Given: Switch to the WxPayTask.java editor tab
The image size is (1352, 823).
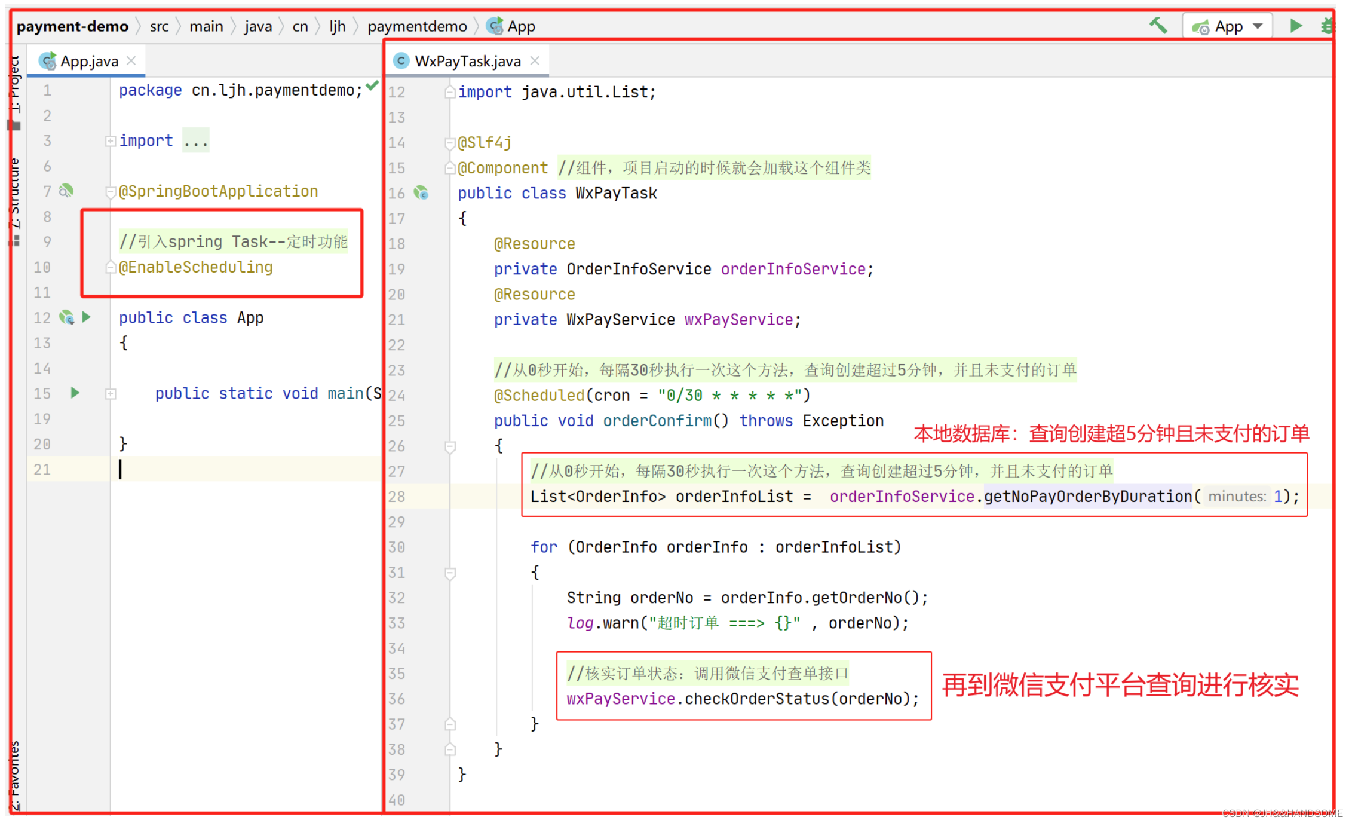Looking at the screenshot, I should tap(467, 61).
